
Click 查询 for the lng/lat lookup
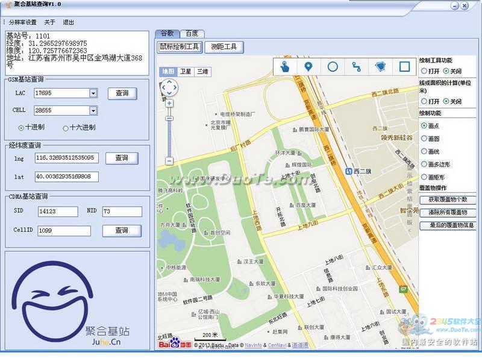[x=122, y=158]
